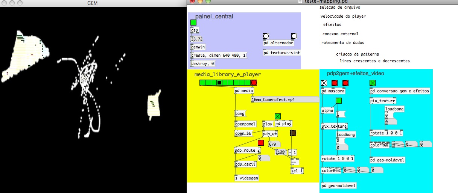
Task: Click the 'create, dimen 640 480, 1' message
Action: [x=219, y=55]
